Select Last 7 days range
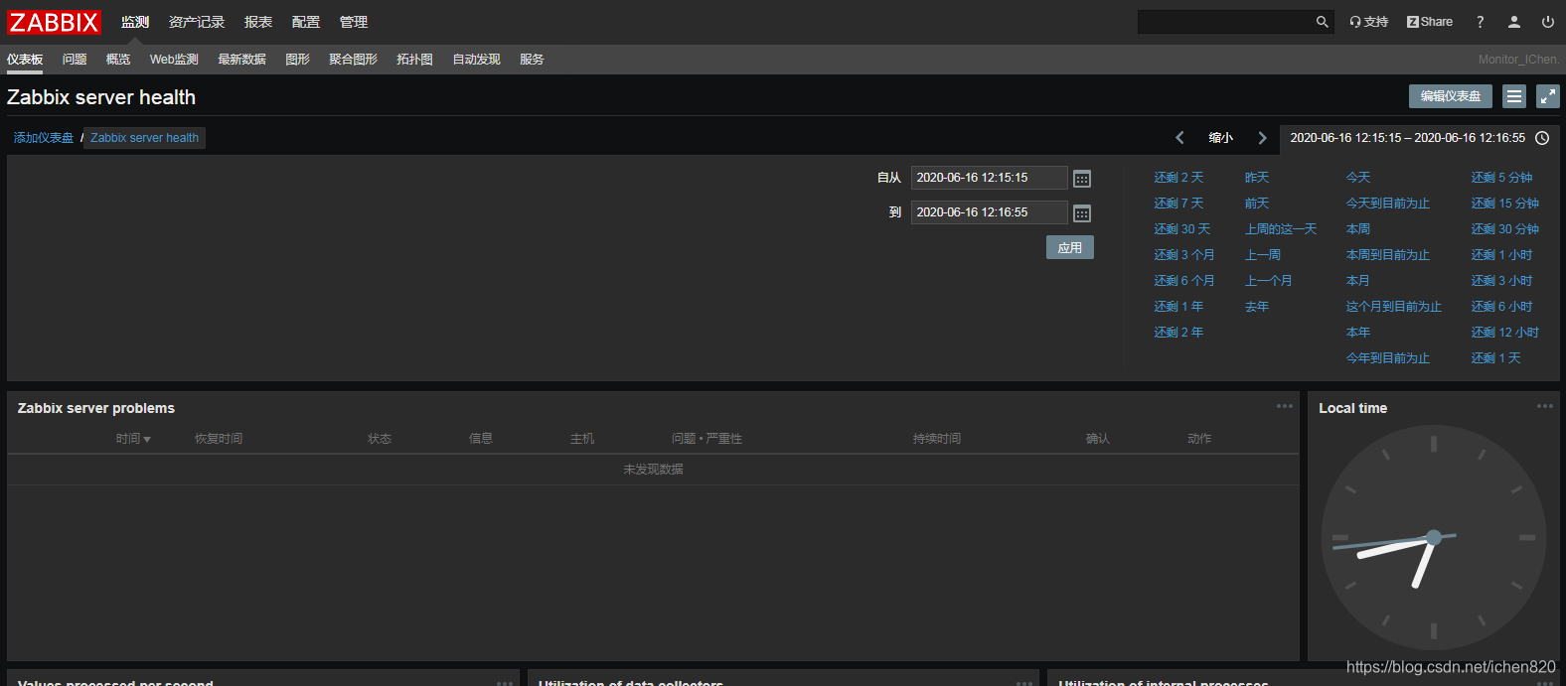The image size is (1566, 686). [1178, 204]
